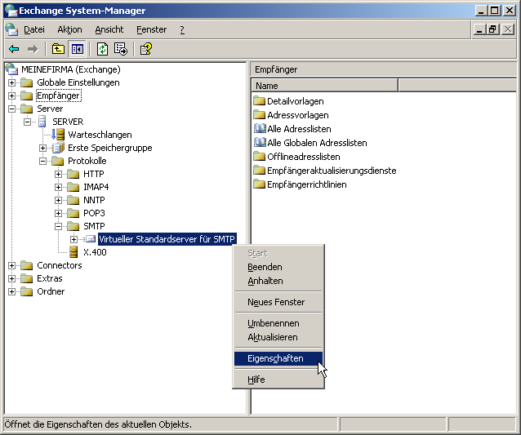
Task: Select the Globale Einstellungen label
Action: point(78,82)
